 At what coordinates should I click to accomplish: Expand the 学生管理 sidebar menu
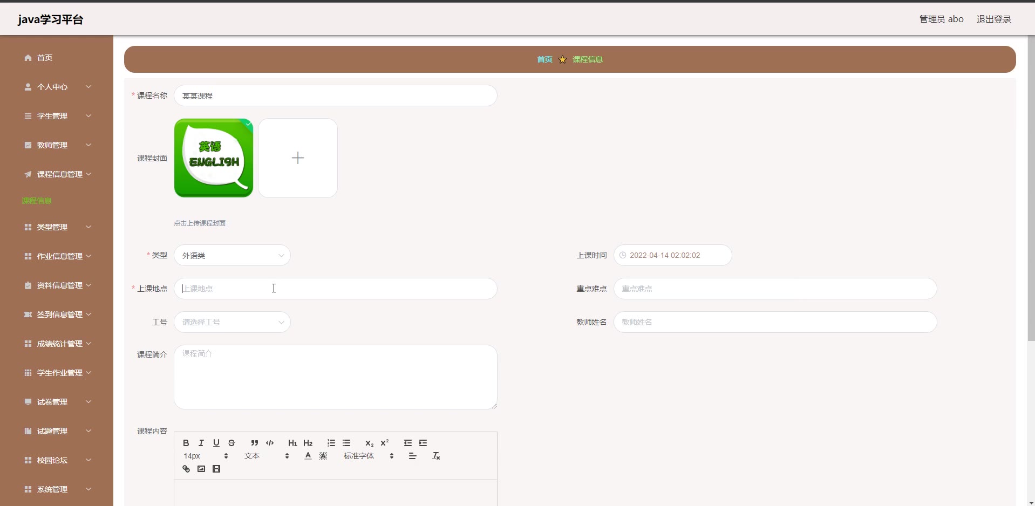tap(57, 116)
